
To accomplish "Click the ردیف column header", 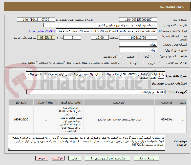I will (183, 102).
